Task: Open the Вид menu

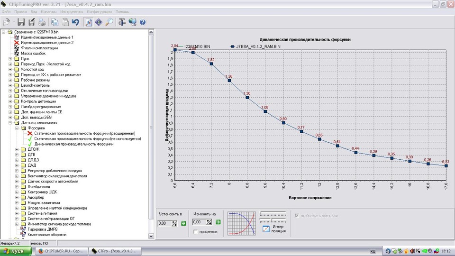Action: [34, 12]
